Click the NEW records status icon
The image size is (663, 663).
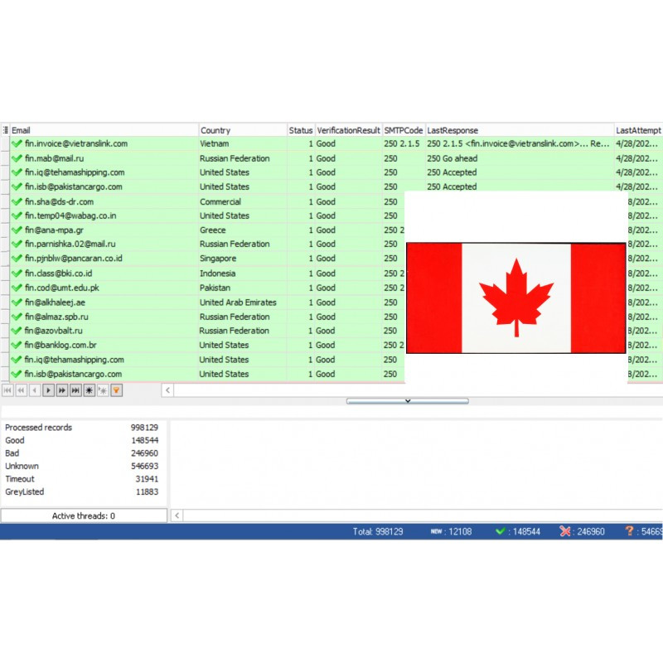click(x=436, y=531)
